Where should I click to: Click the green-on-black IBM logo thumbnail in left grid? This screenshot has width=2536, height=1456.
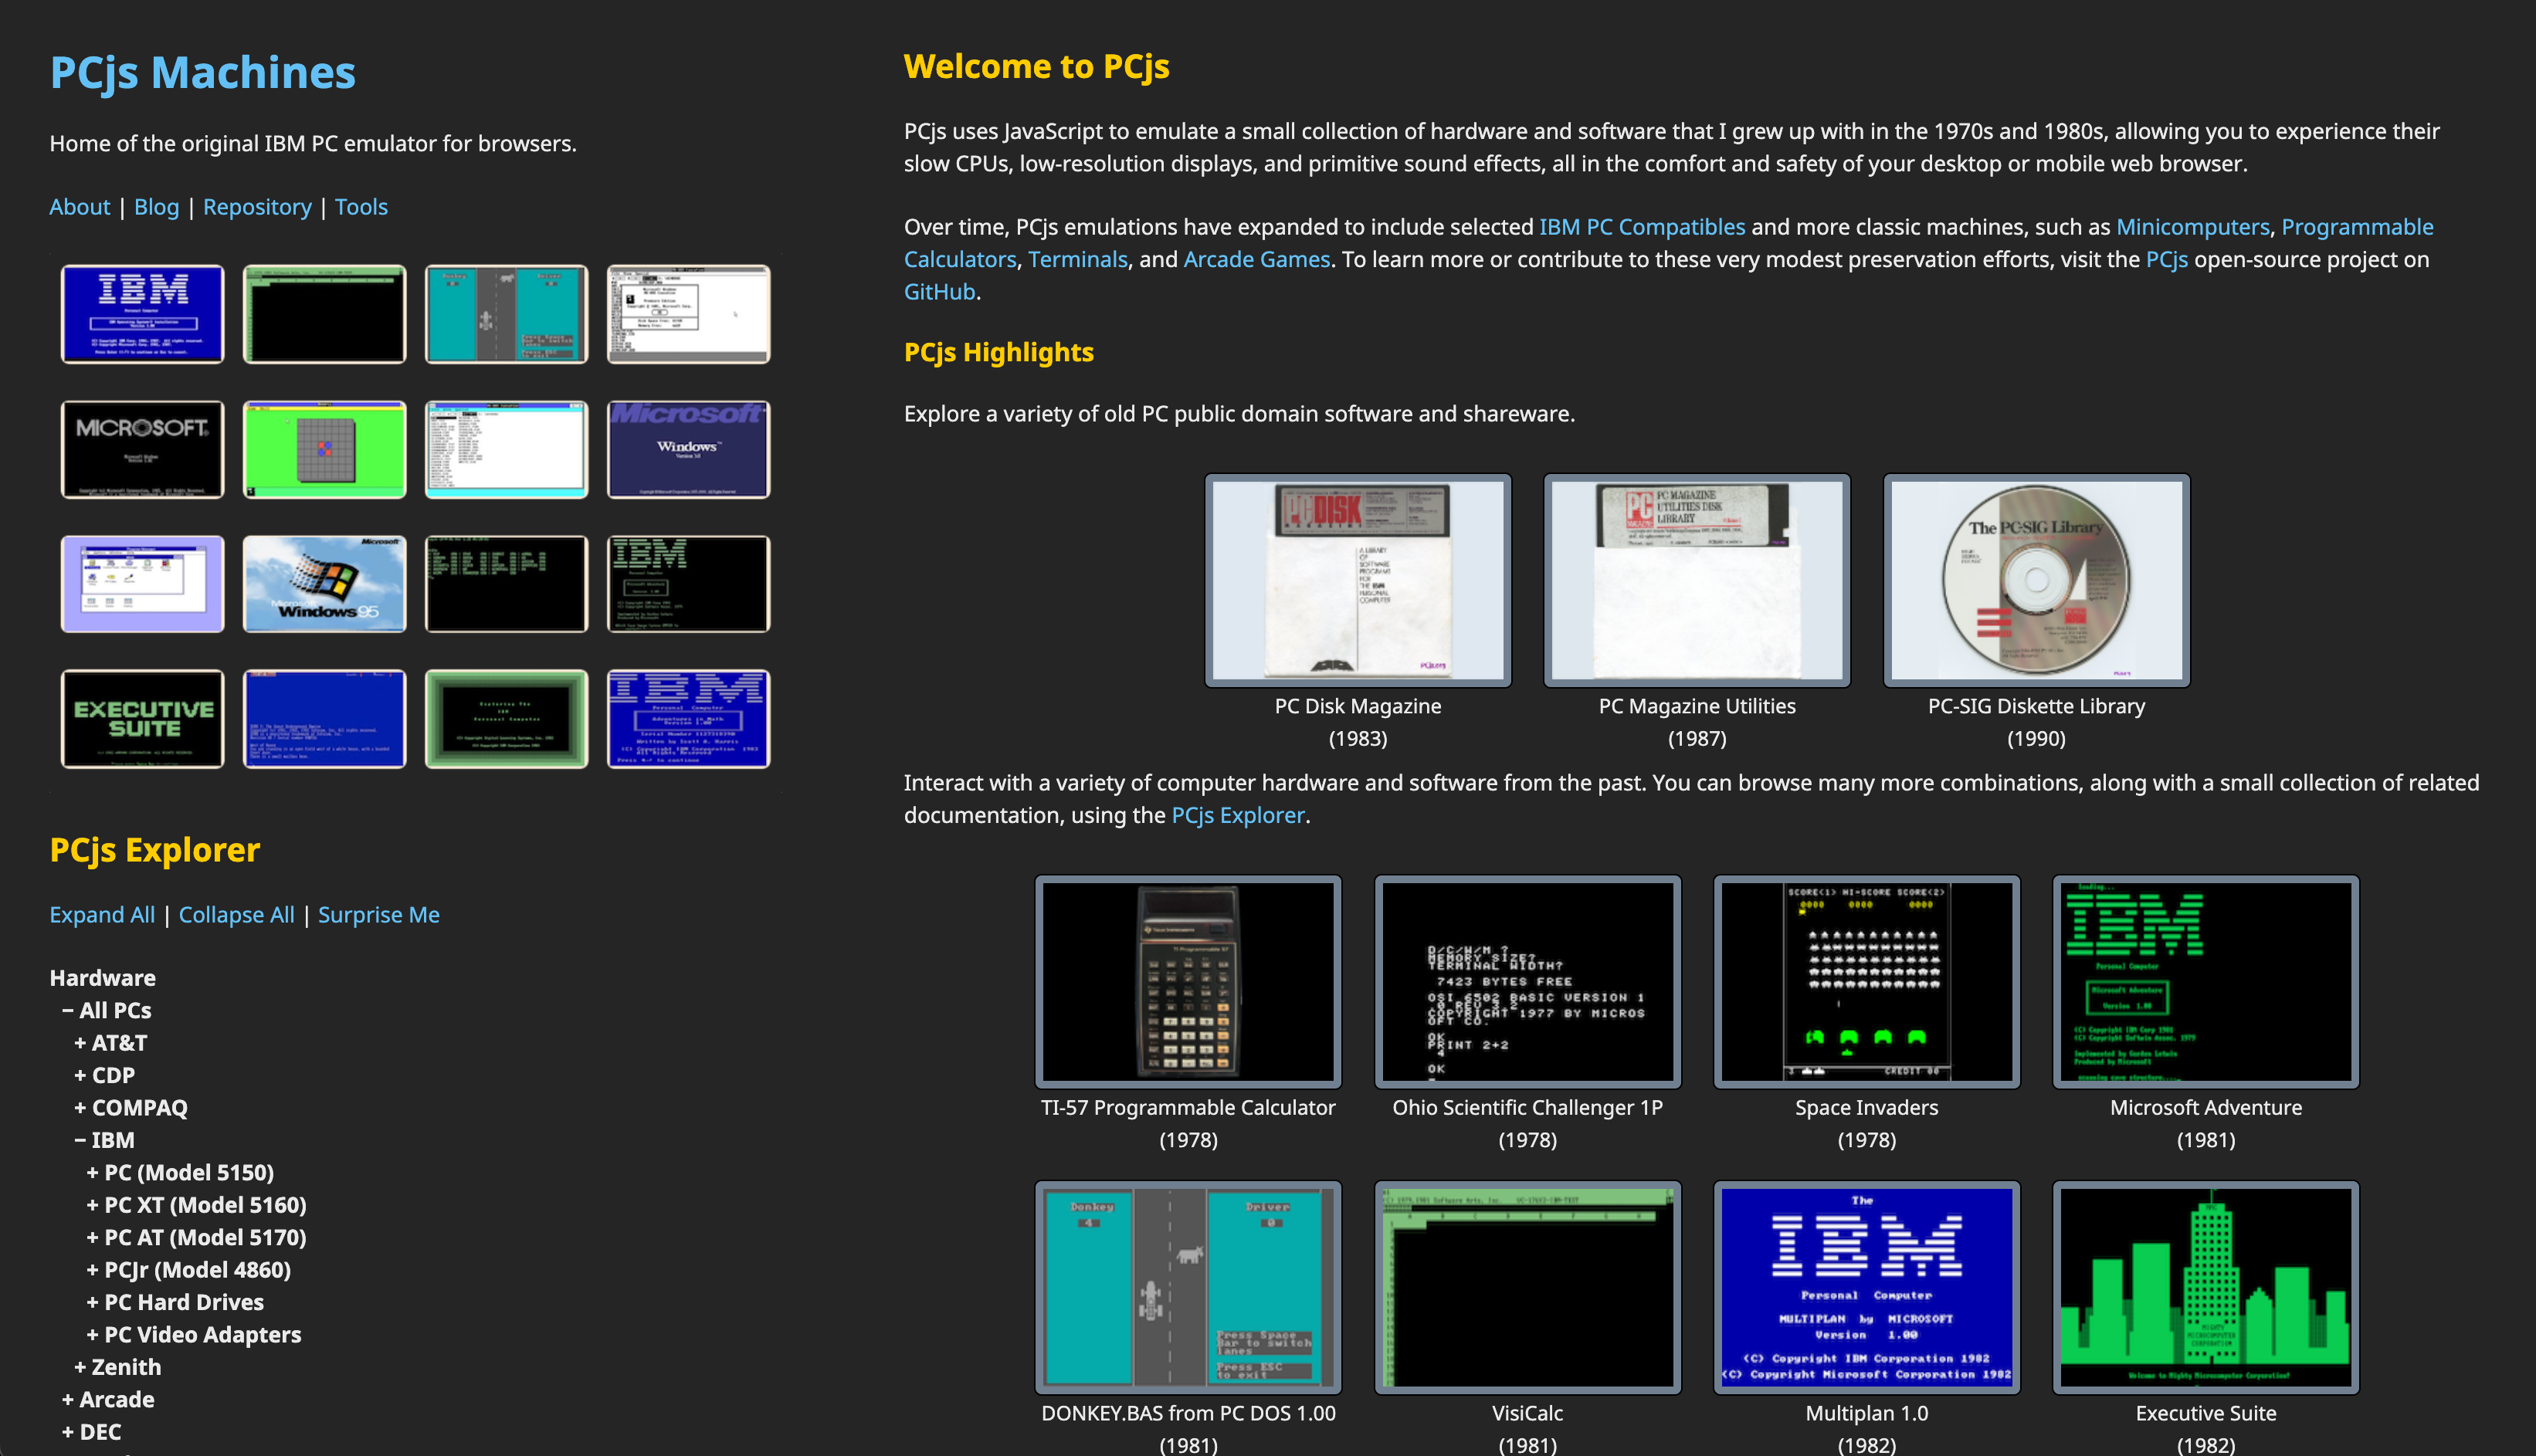pyautogui.click(x=688, y=584)
